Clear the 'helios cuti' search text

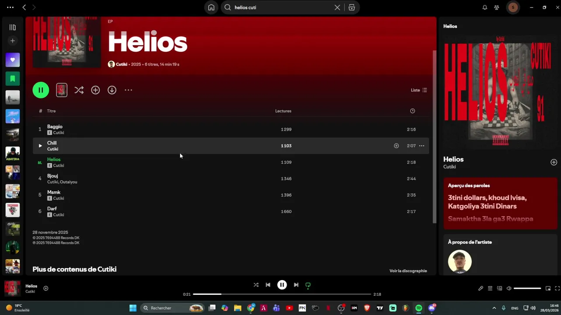[337, 7]
